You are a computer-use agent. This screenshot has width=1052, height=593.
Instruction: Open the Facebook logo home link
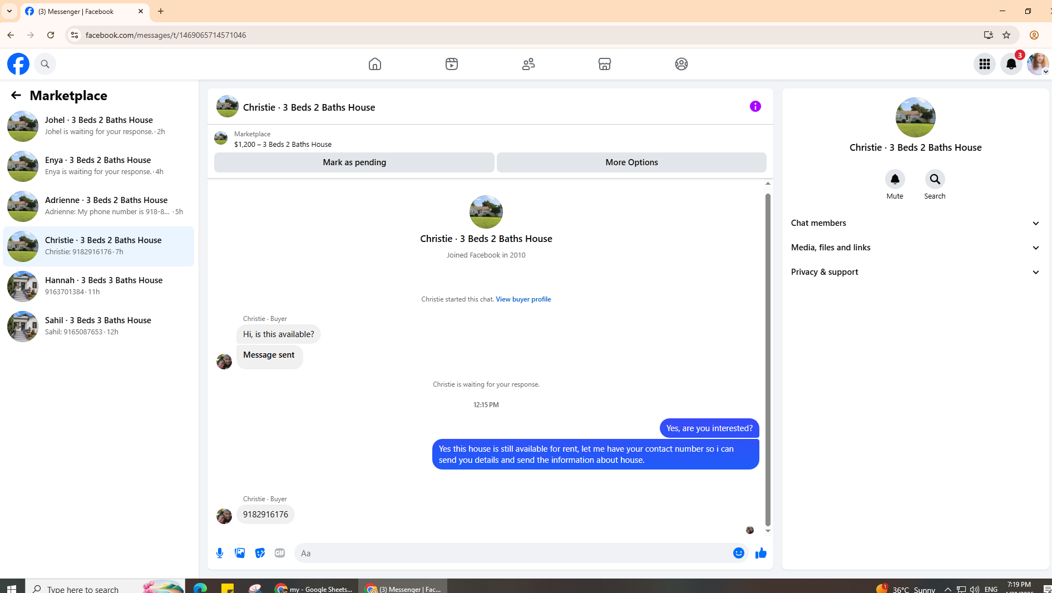point(18,64)
